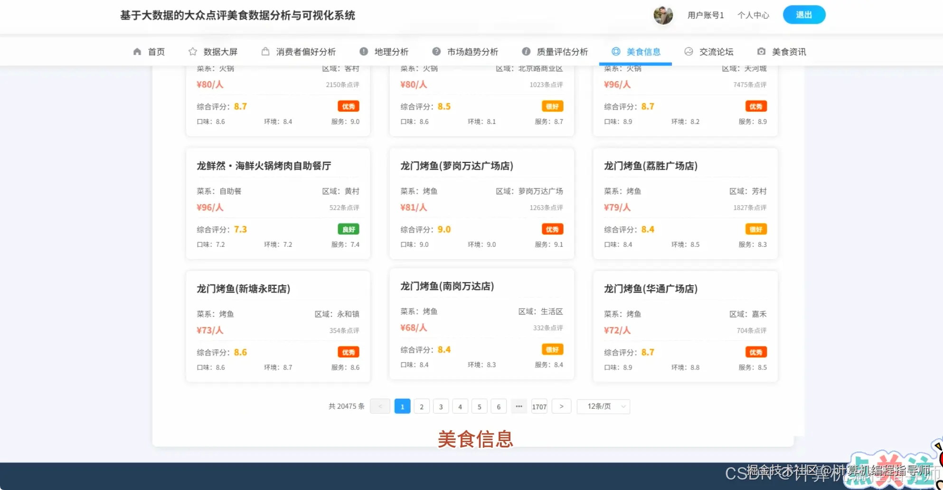Screen dimensions: 943x490
Task: Click the user avatar image
Action: click(x=663, y=15)
